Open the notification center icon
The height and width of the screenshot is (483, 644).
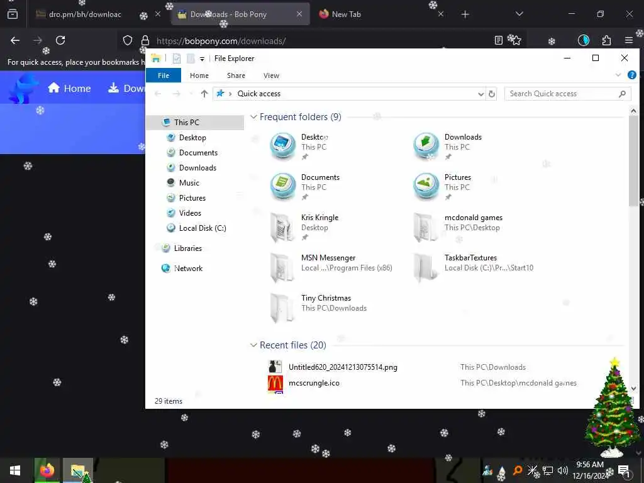(624, 470)
